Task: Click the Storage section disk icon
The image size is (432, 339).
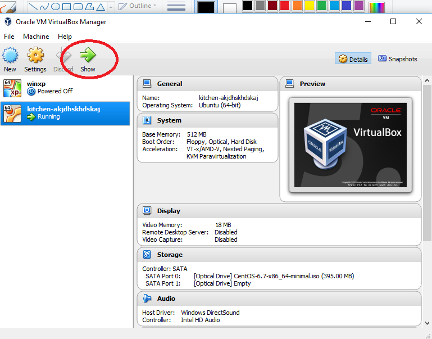Action: (147, 254)
